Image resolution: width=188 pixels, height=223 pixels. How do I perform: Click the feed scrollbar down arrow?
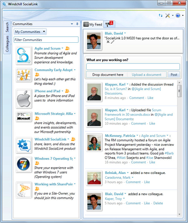179,214
